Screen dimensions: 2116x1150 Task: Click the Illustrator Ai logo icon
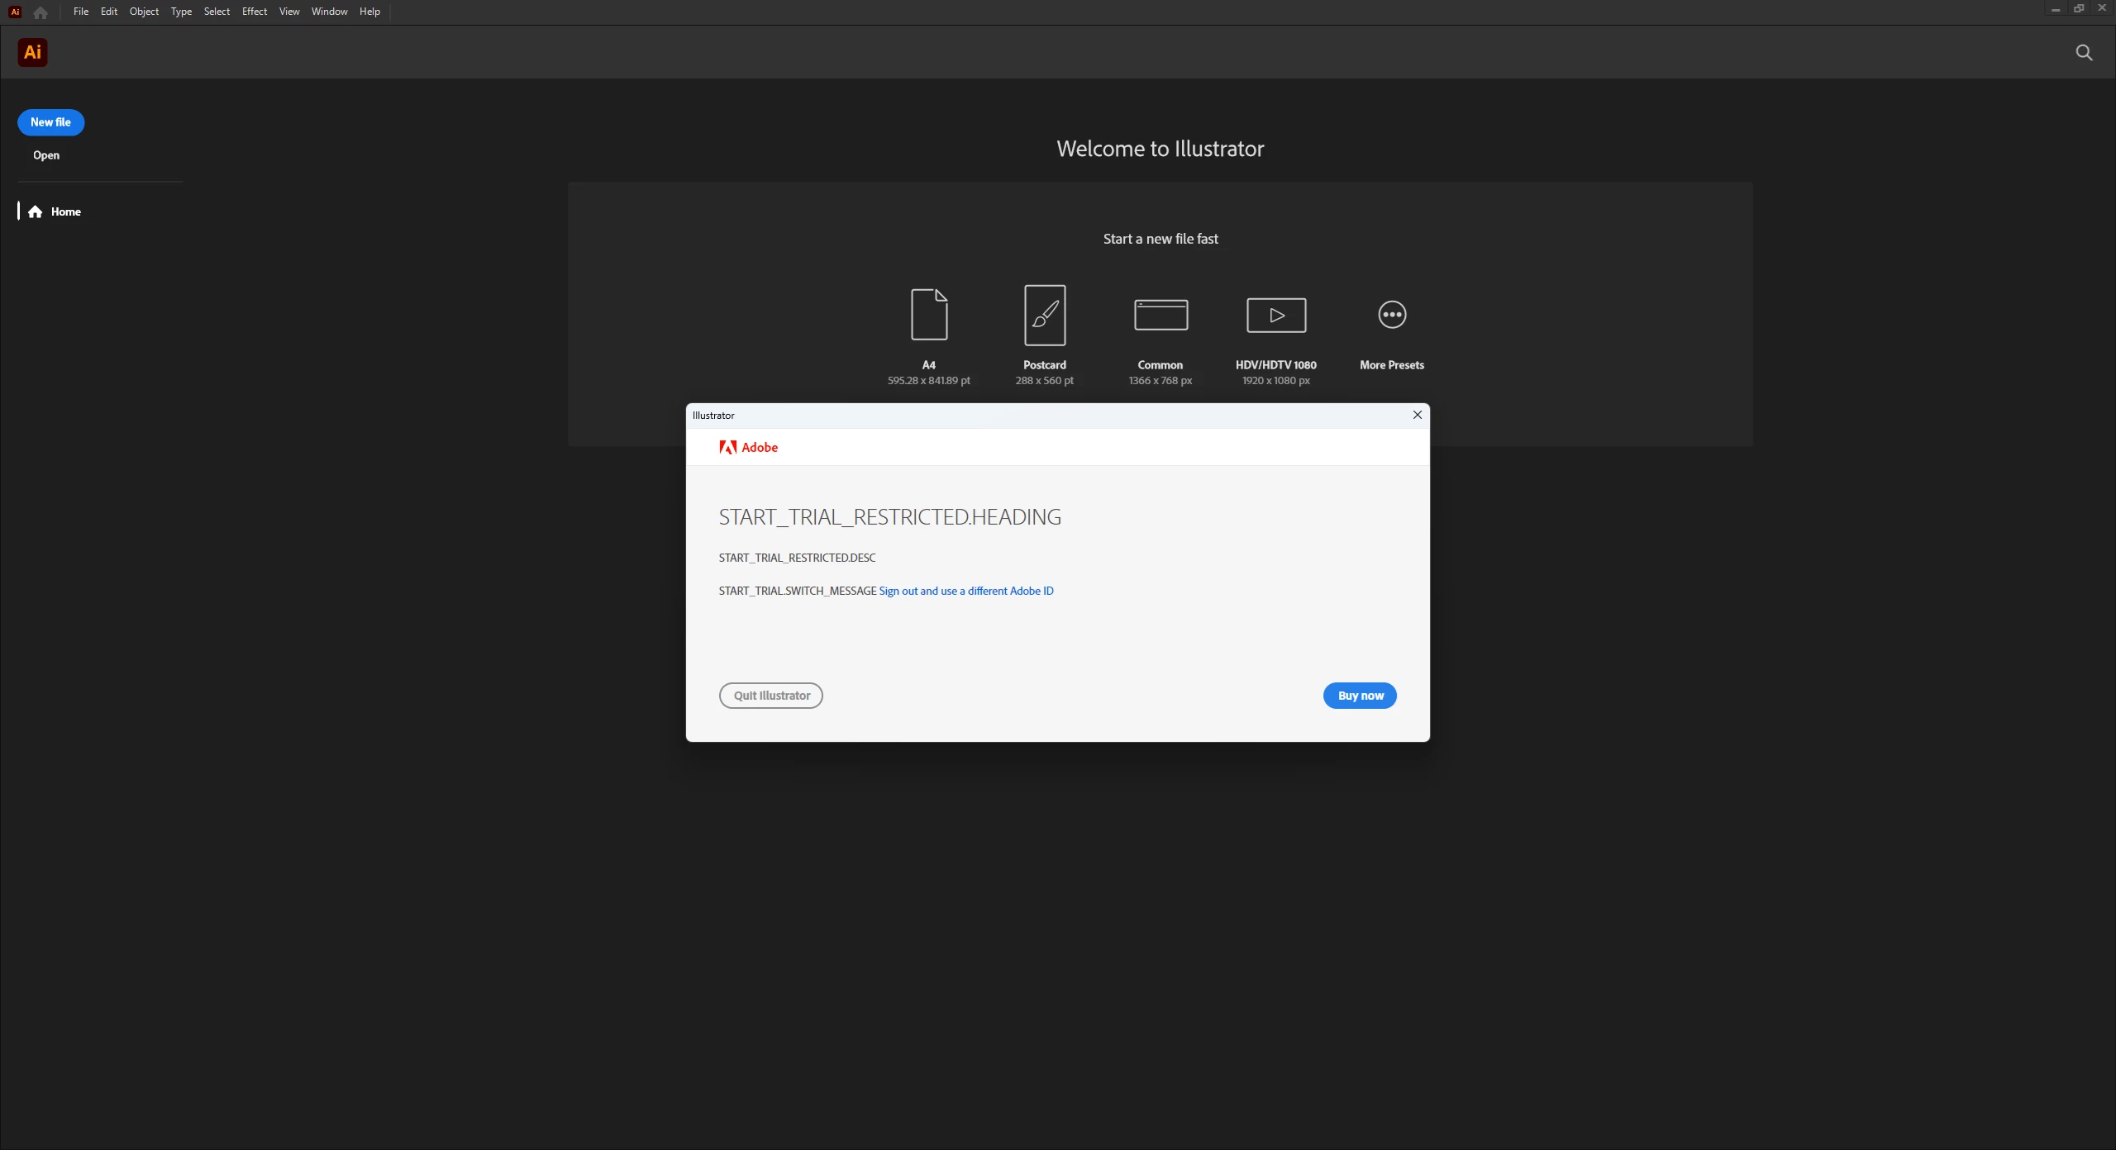coord(32,52)
